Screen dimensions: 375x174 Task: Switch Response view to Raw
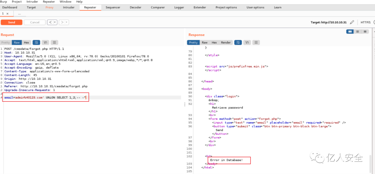pos(205,43)
